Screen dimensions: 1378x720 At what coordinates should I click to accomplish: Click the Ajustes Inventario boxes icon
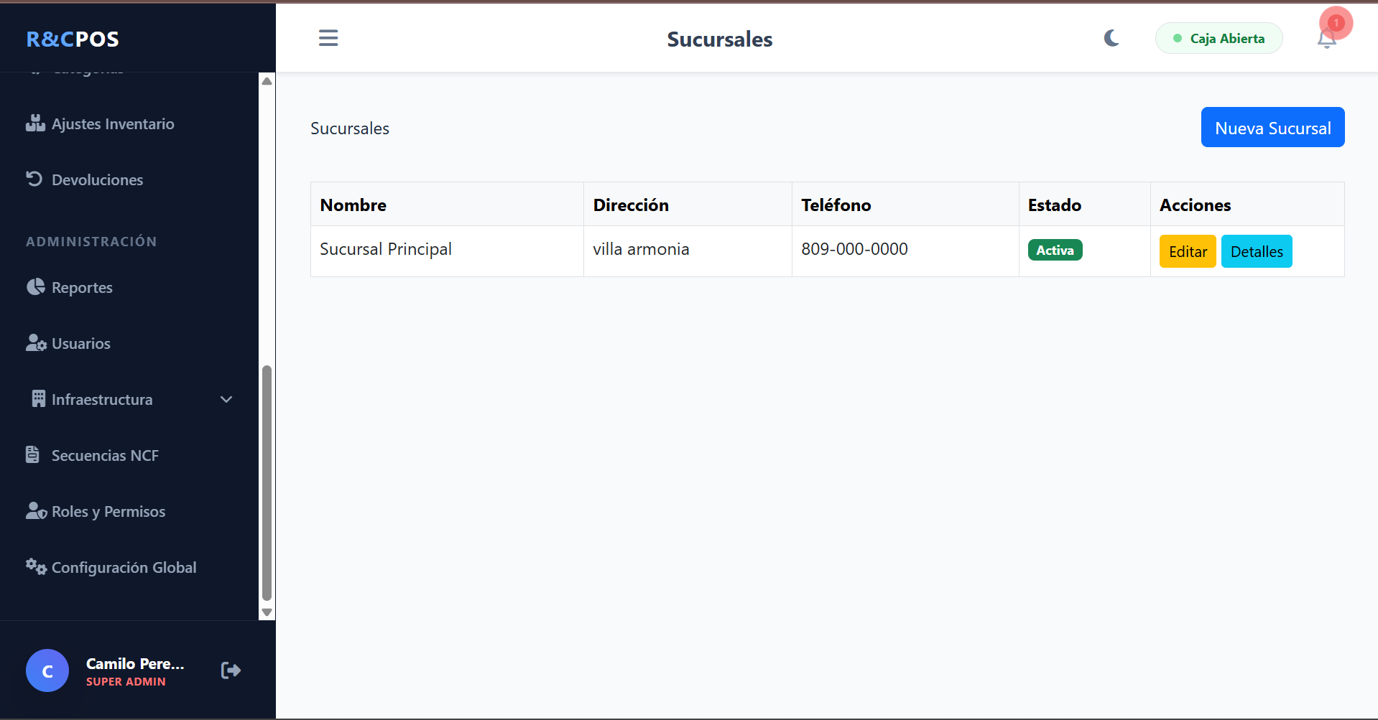tap(35, 123)
